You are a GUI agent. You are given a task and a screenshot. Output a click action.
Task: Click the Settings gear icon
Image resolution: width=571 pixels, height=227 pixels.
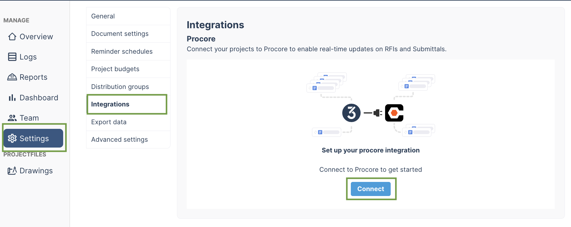click(12, 138)
